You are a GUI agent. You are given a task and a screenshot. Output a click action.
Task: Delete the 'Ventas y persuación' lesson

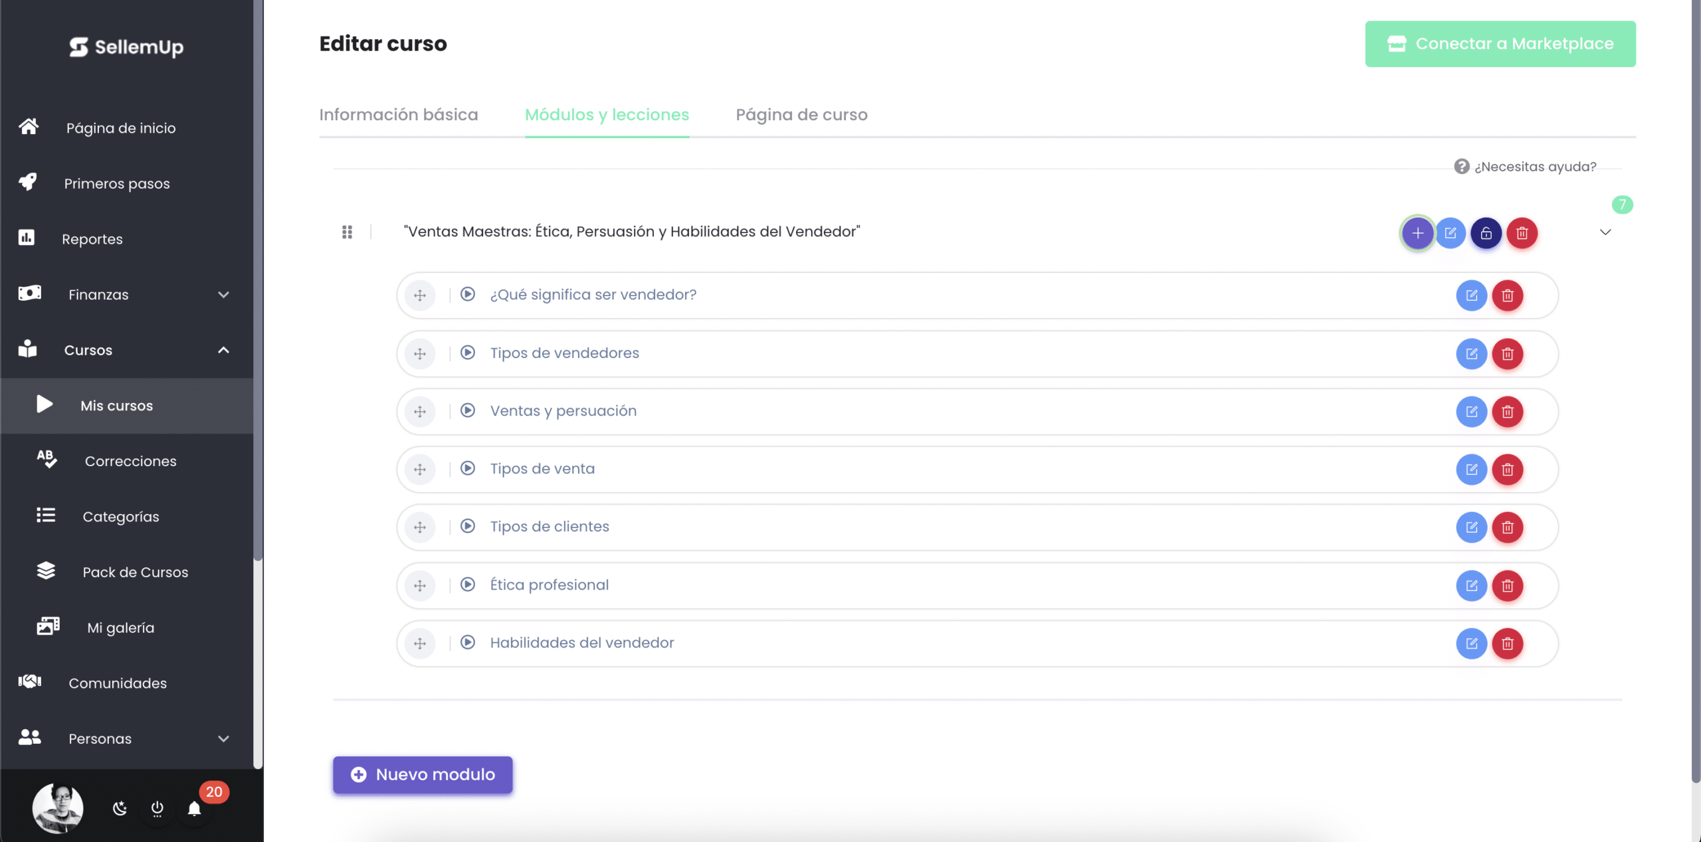coord(1508,412)
